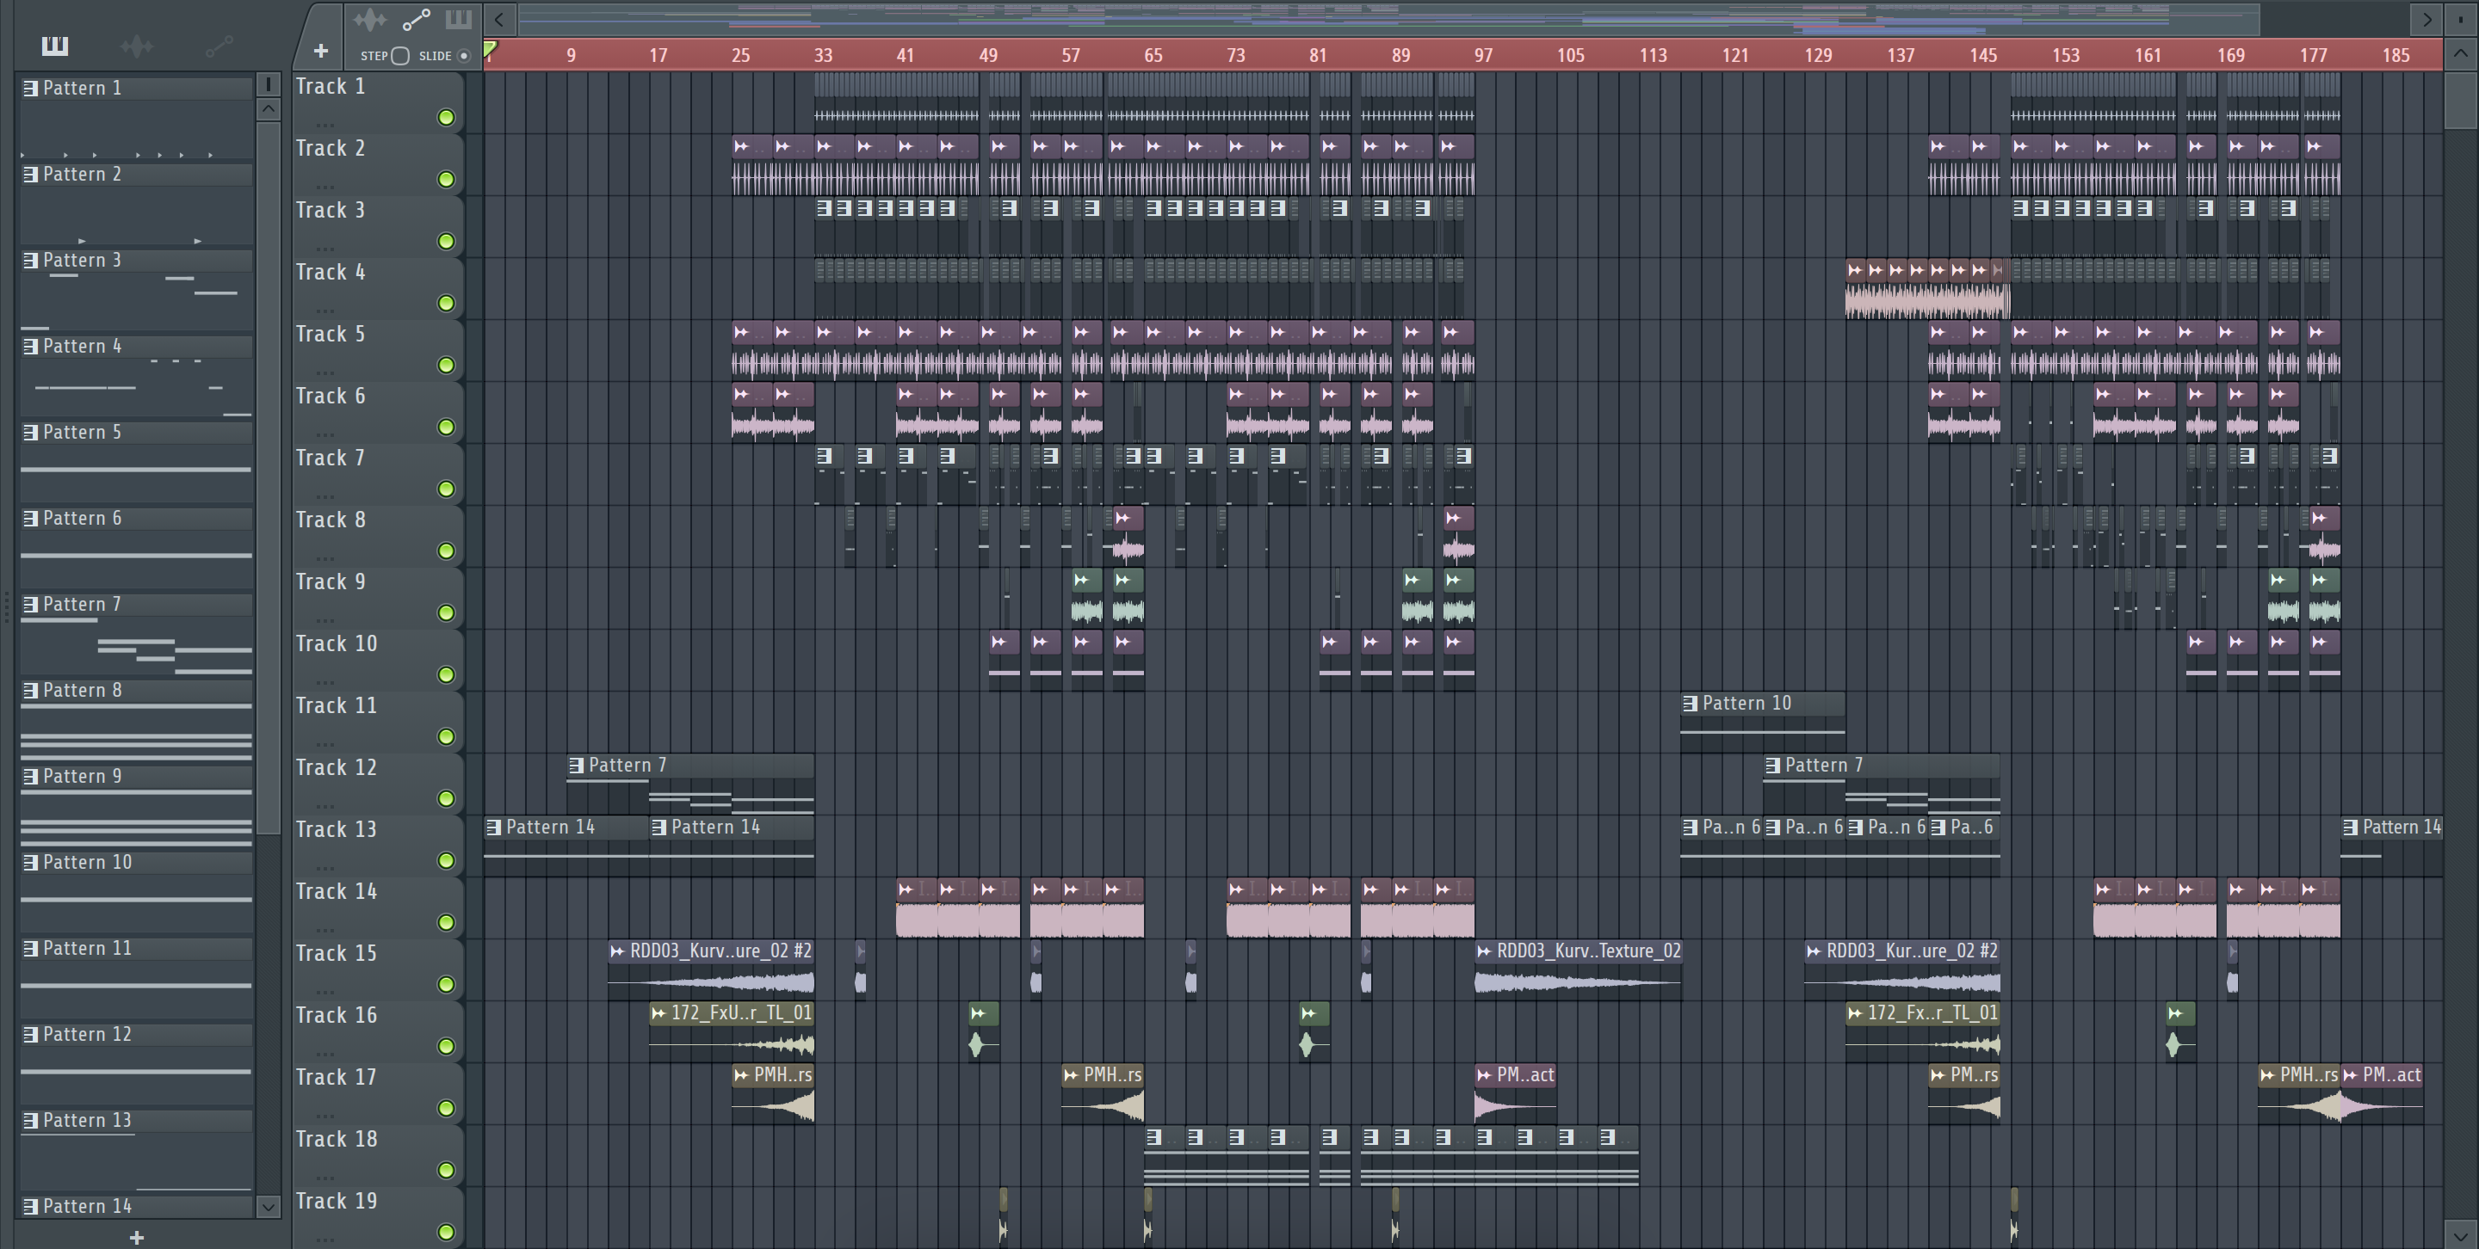Select Pattern 2 in the picker
This screenshot has height=1249, width=2479.
tap(136, 206)
